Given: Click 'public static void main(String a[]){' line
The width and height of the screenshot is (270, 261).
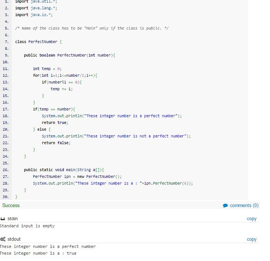Looking at the screenshot, I should (x=64, y=170).
